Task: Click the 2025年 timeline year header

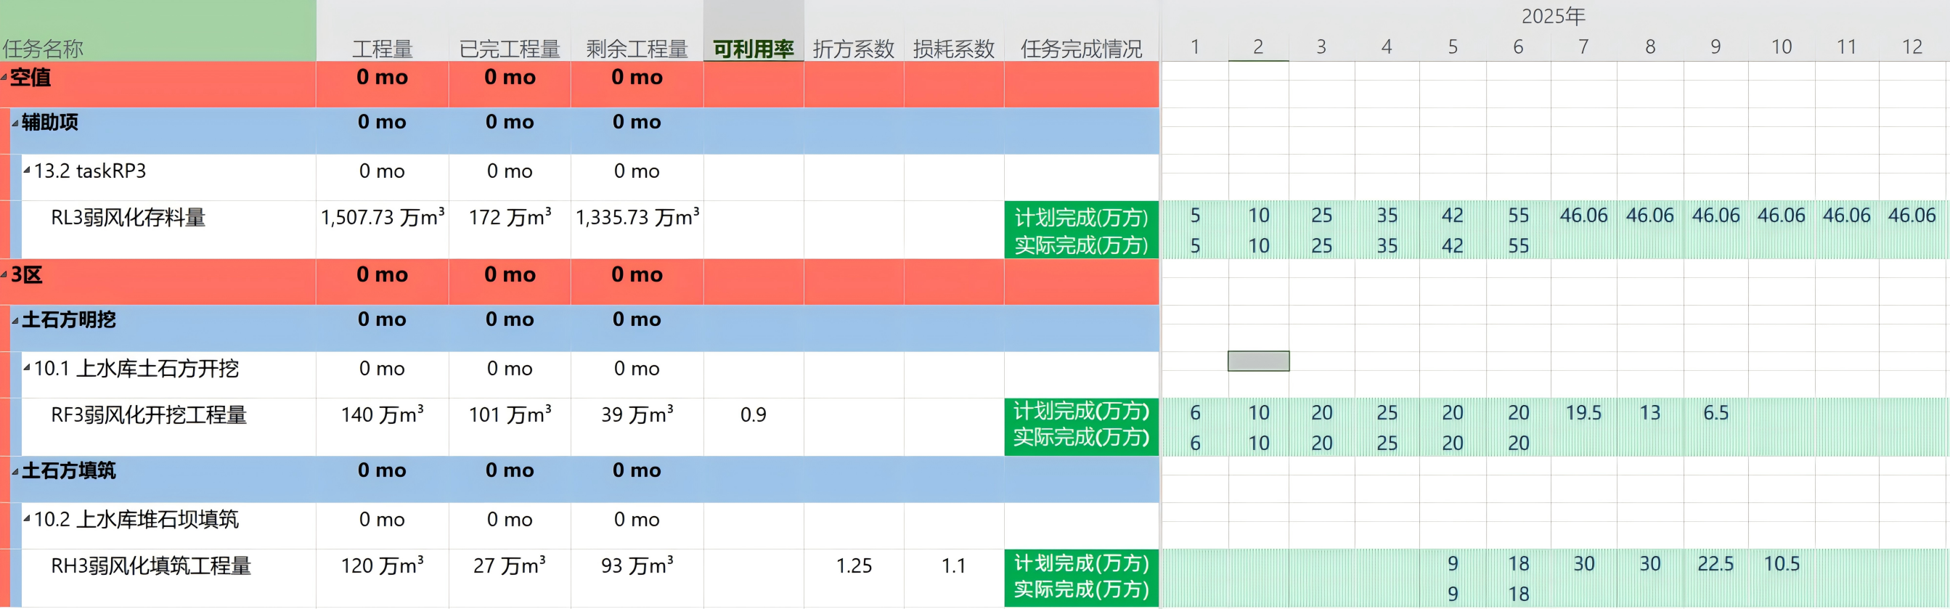Action: [x=1553, y=16]
